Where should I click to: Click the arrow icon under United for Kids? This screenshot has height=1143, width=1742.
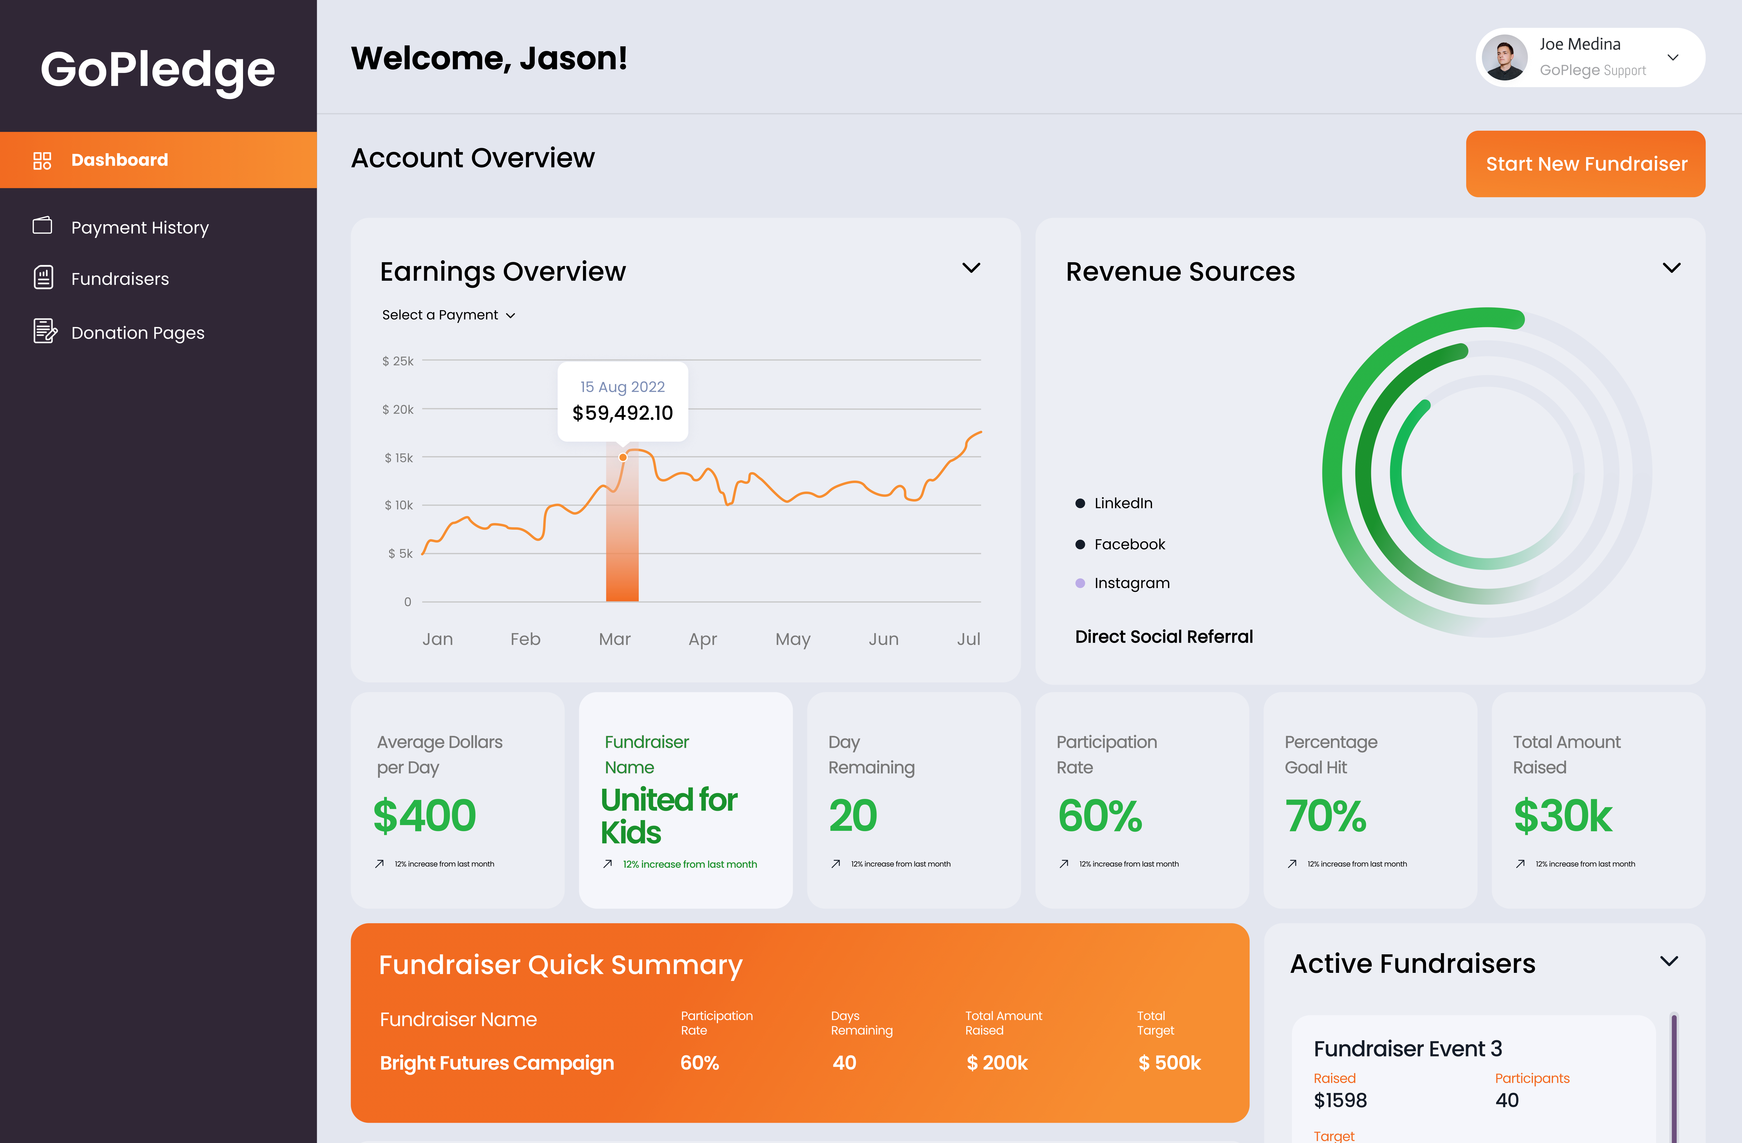(607, 864)
